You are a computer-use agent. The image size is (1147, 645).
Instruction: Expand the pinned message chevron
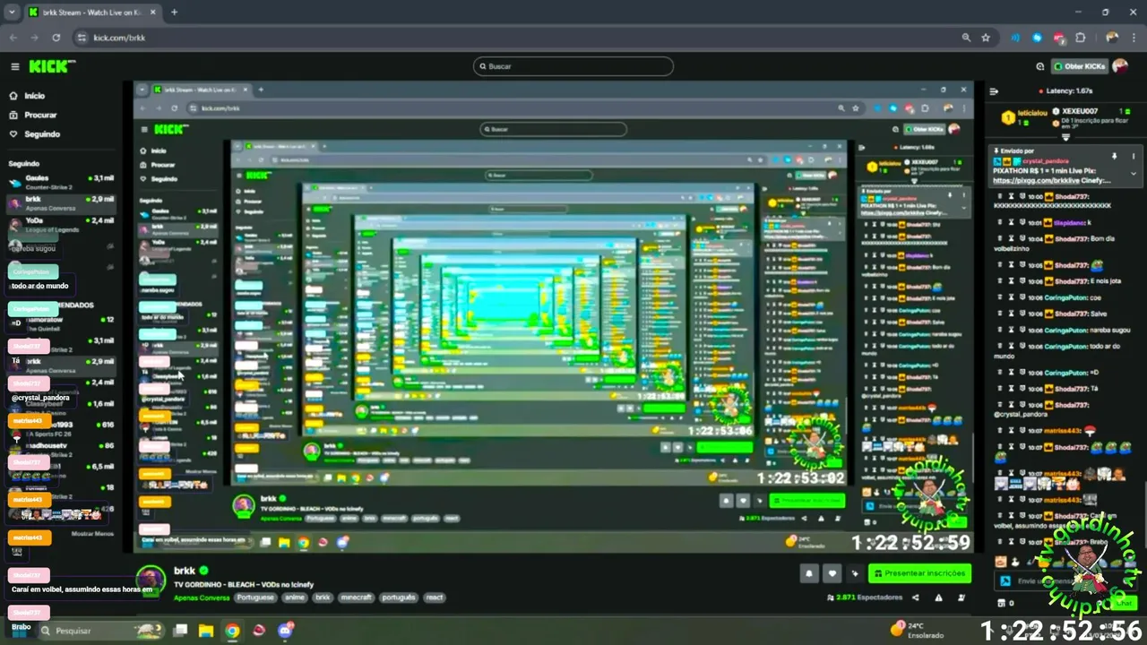click(1134, 174)
